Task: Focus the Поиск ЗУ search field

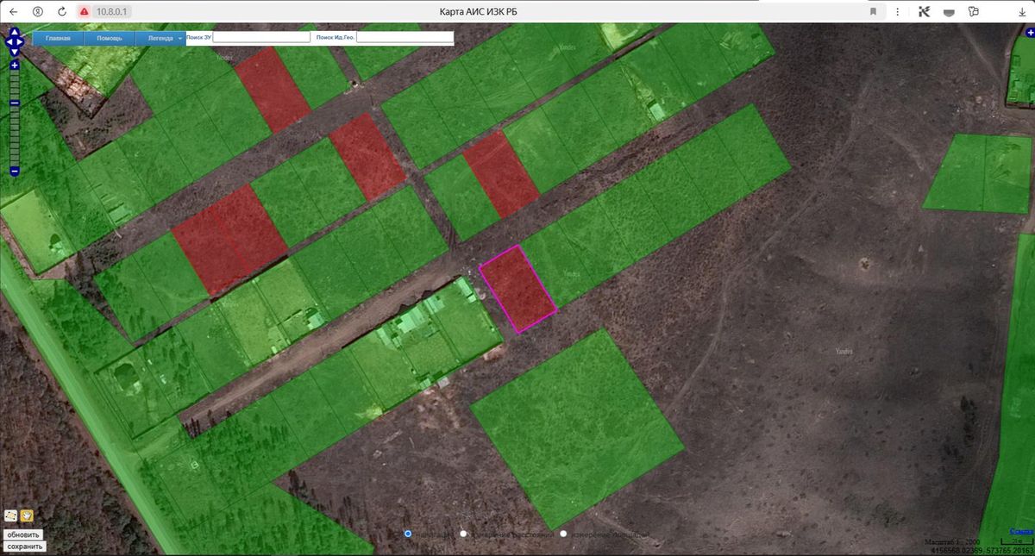Action: tap(262, 38)
